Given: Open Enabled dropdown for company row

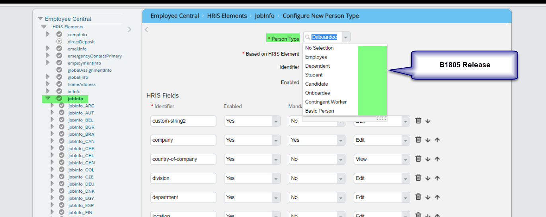Looking at the screenshot, I should coord(276,140).
